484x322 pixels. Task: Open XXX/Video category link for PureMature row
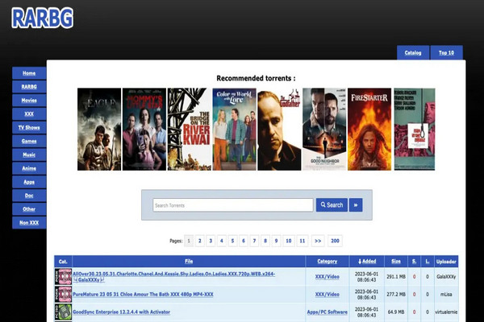328,295
